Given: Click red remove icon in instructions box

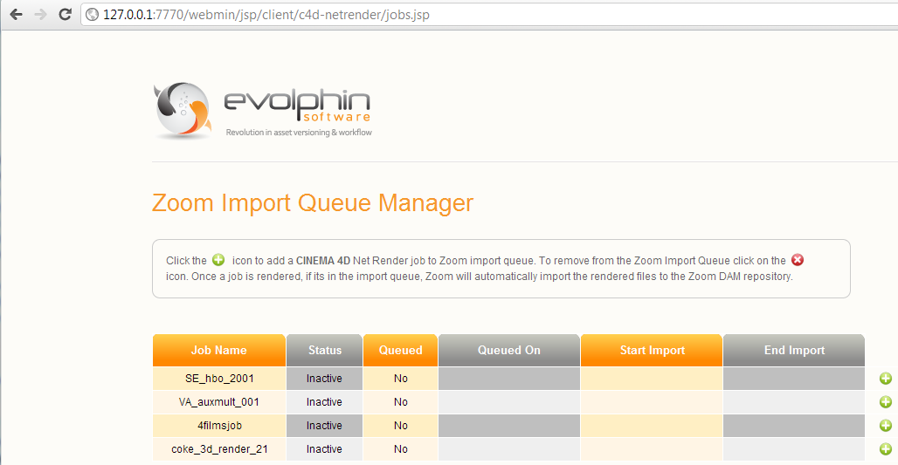Looking at the screenshot, I should pos(798,260).
